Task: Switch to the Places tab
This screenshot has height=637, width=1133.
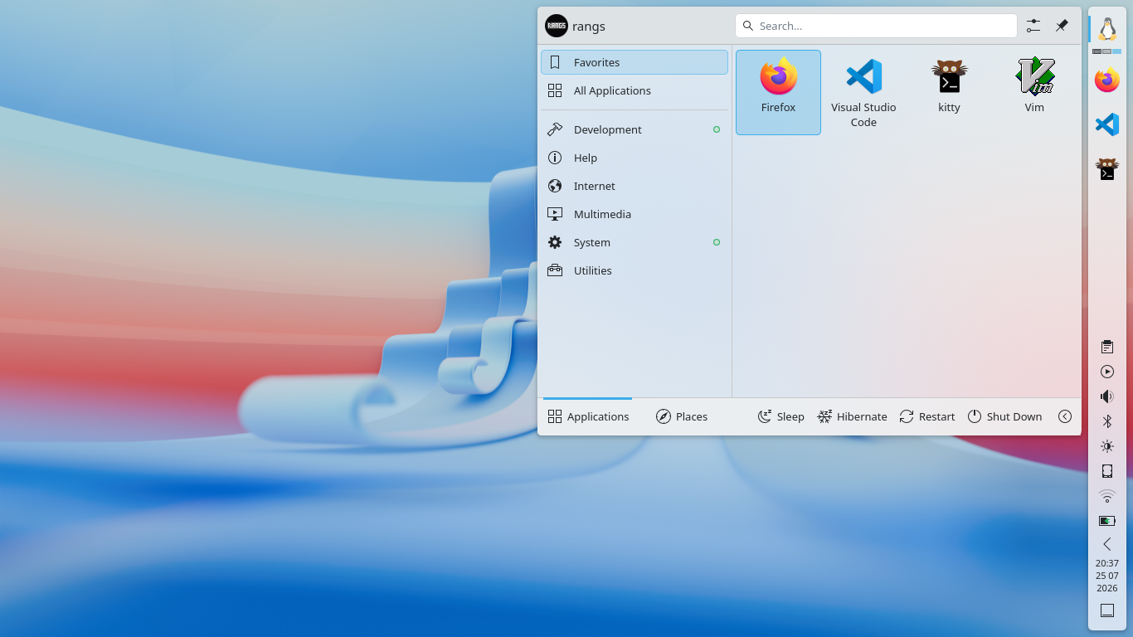Action: pos(681,416)
